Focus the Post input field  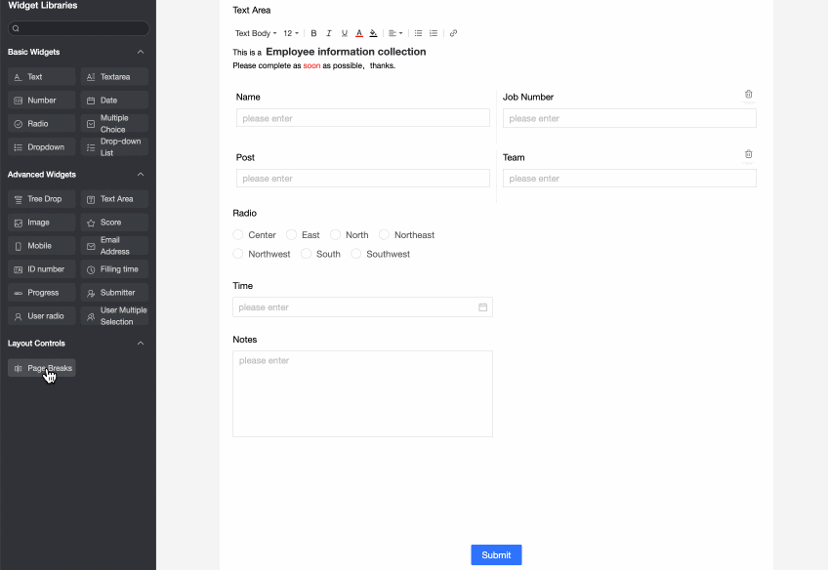point(363,179)
